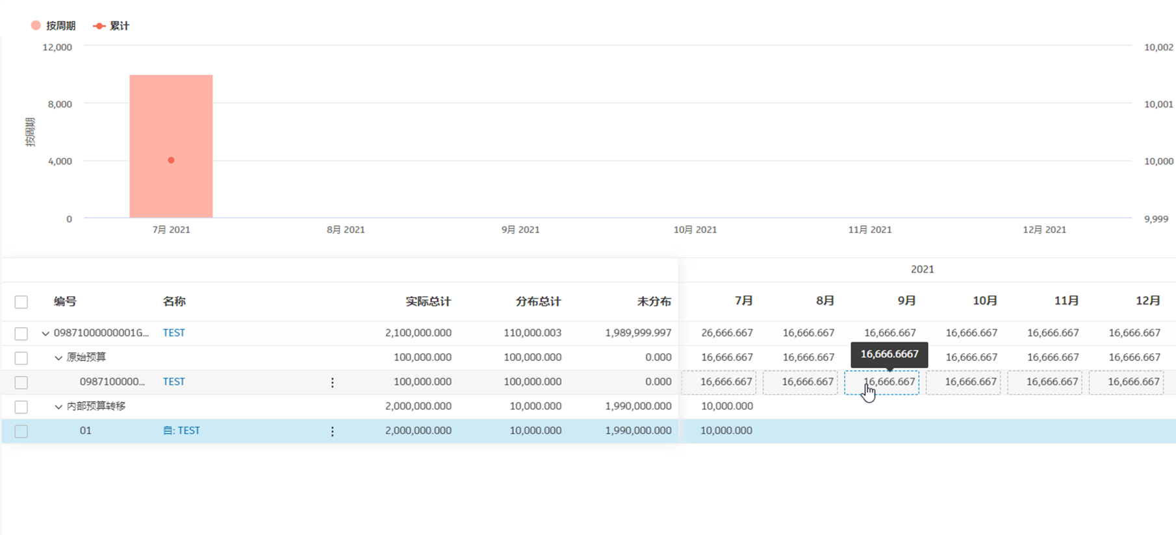1176x535 pixels.
Task: Click the 未分布 column header
Action: 654,301
